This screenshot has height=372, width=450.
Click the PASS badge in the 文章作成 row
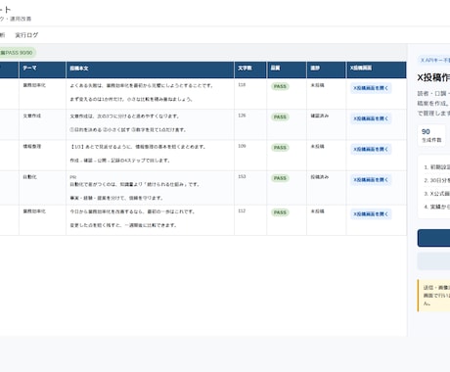(280, 116)
